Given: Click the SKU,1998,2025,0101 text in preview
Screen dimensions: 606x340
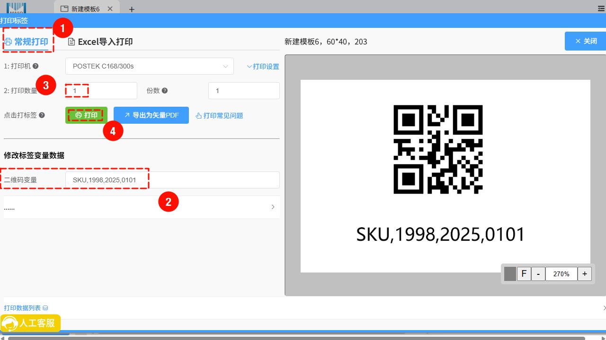Looking at the screenshot, I should 440,235.
